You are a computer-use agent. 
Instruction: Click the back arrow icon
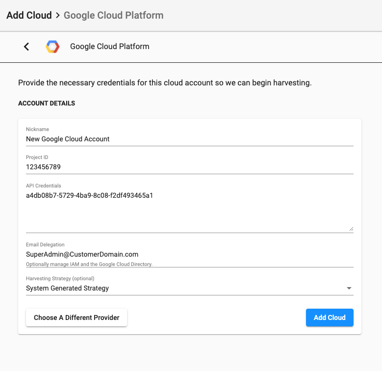[26, 47]
